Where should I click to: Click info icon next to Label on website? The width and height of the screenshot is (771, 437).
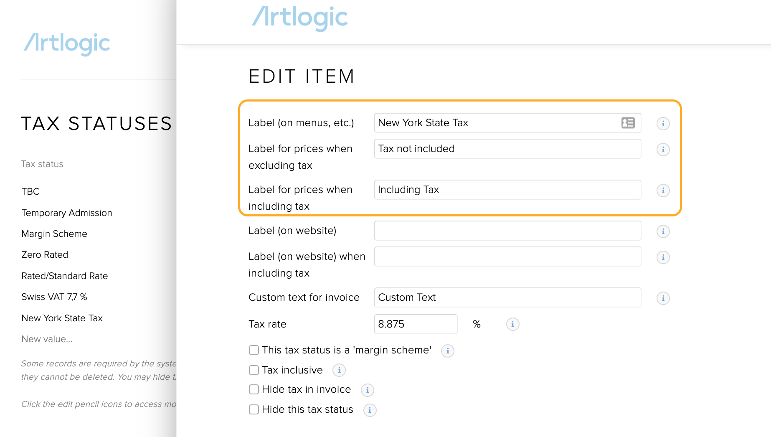[663, 231]
